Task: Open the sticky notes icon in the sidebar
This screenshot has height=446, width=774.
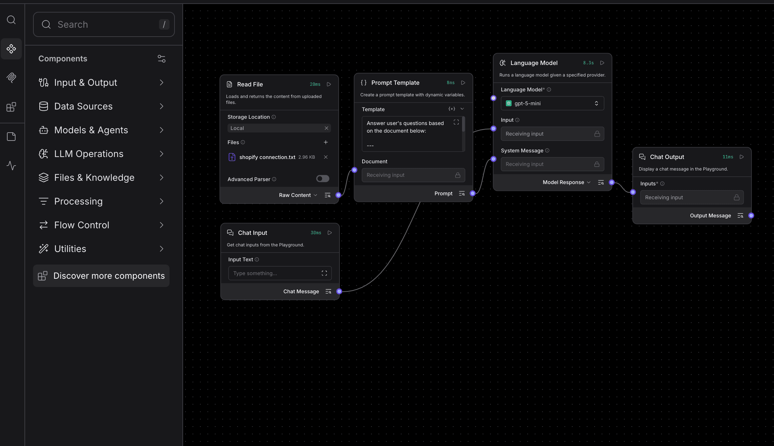Action: (11, 137)
